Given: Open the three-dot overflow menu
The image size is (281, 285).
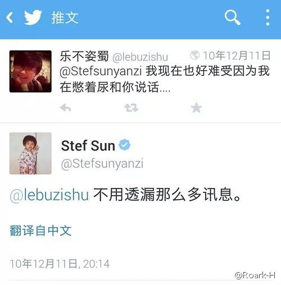Looking at the screenshot, I should click(x=268, y=17).
